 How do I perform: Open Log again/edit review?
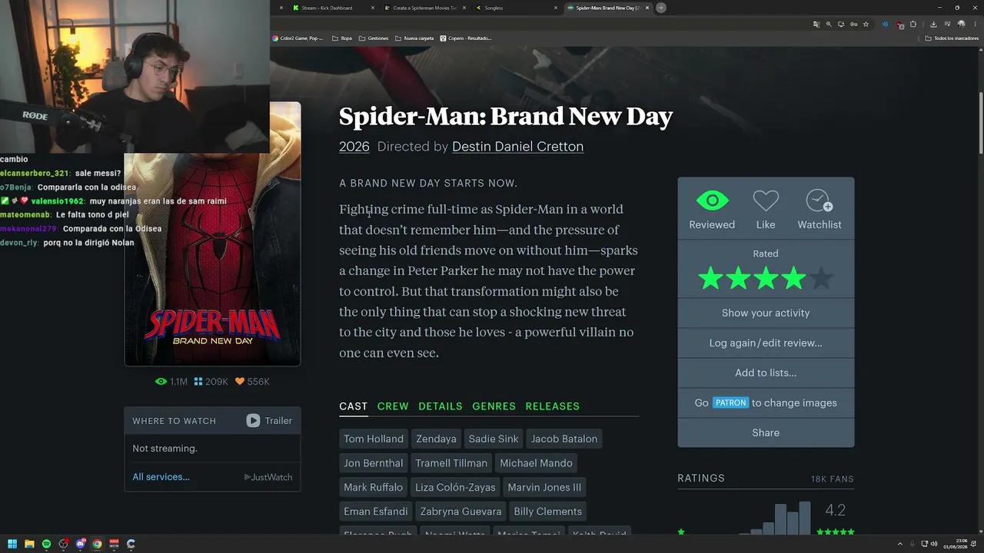(x=766, y=343)
